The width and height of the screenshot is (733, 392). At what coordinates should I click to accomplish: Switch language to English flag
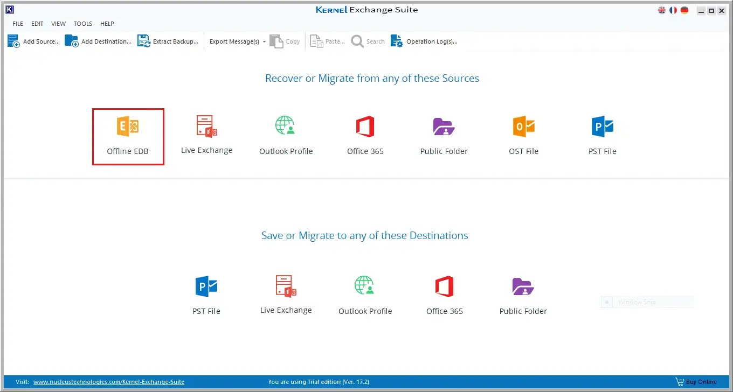click(662, 10)
